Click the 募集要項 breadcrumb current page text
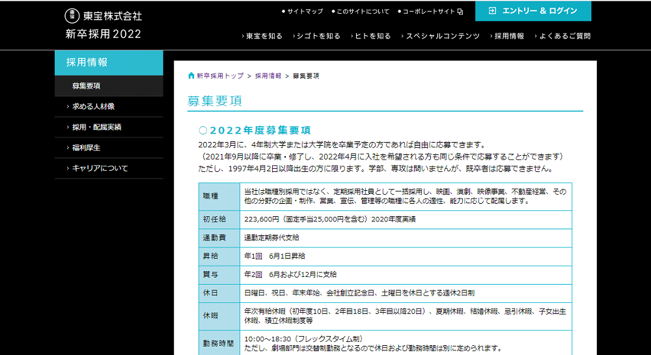Screen dimensions: 651x355 (306, 76)
